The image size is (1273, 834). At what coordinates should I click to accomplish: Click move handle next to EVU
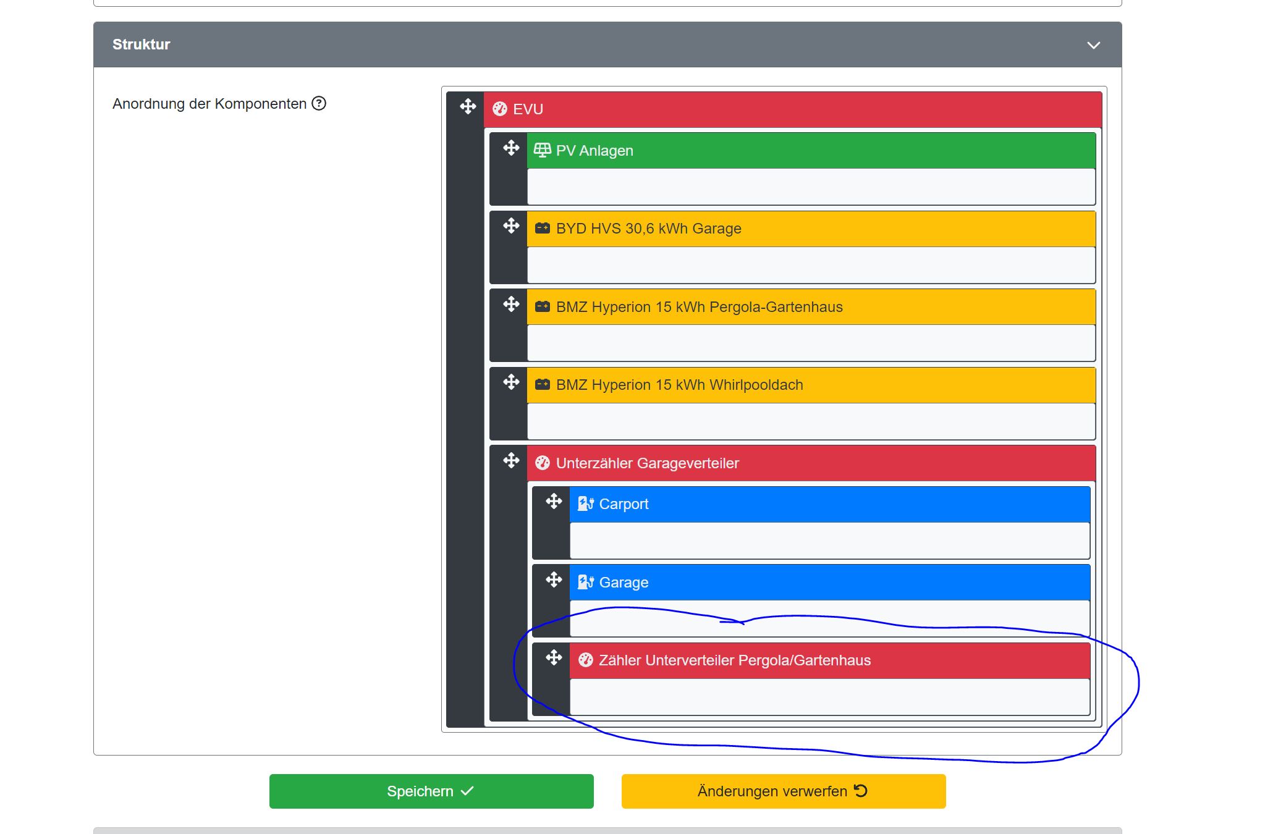pyautogui.click(x=468, y=107)
